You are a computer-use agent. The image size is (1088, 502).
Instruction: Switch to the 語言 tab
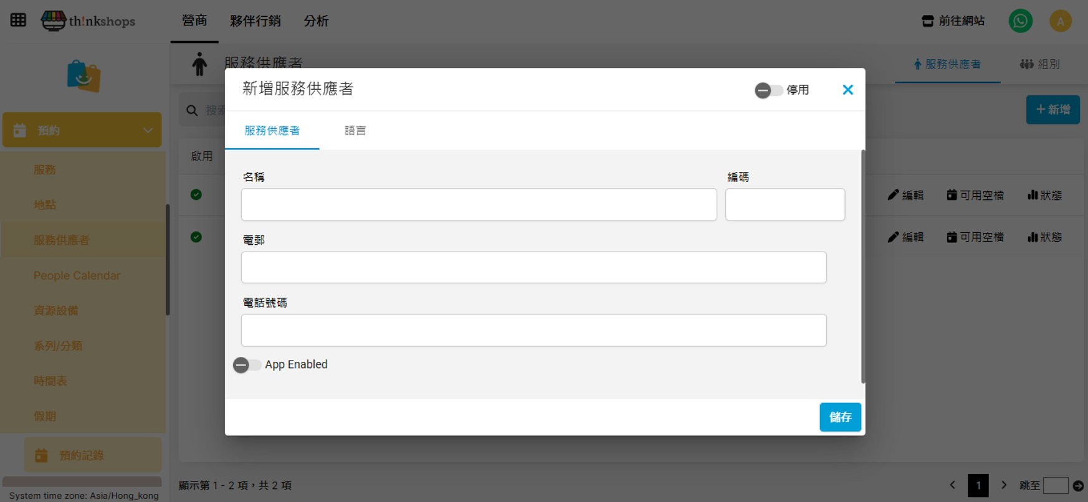355,131
